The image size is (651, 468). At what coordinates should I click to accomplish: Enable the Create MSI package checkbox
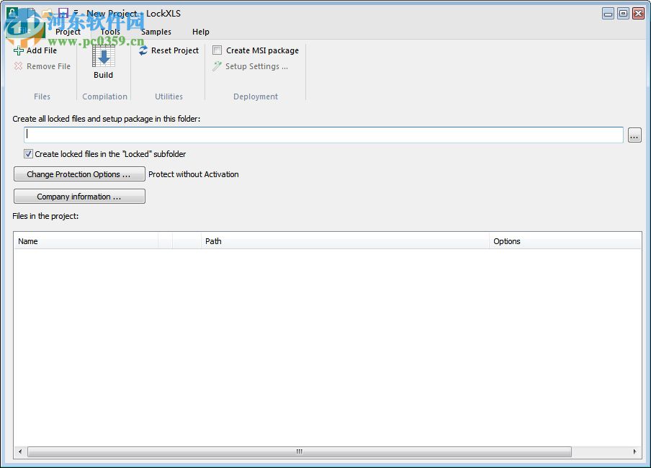[x=217, y=50]
